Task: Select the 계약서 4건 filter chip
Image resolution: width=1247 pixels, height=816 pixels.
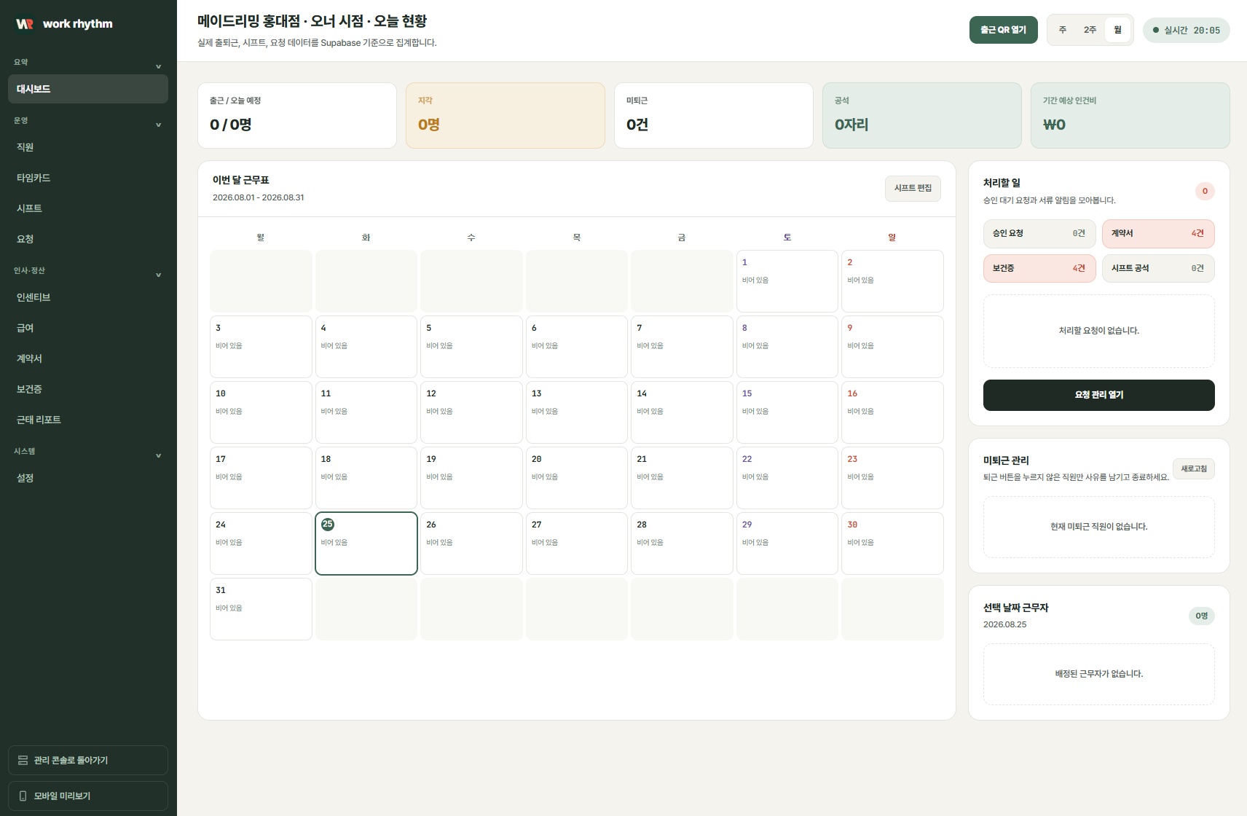Action: 1158,233
